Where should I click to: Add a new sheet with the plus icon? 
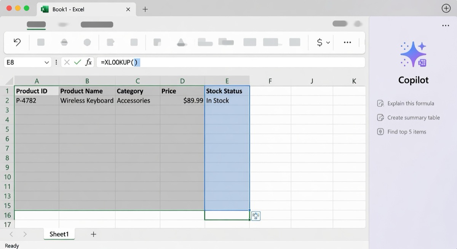[x=93, y=234]
